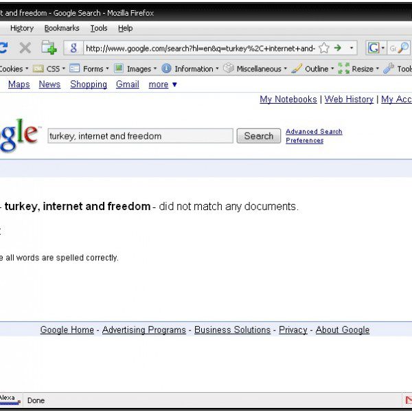Click the Stop loading X icon
Viewport: 412px width, 412px height.
[25, 48]
